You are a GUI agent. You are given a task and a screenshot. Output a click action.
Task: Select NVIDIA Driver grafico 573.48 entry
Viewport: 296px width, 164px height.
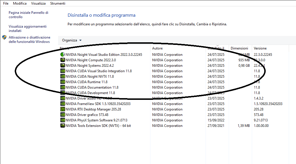point(87,115)
